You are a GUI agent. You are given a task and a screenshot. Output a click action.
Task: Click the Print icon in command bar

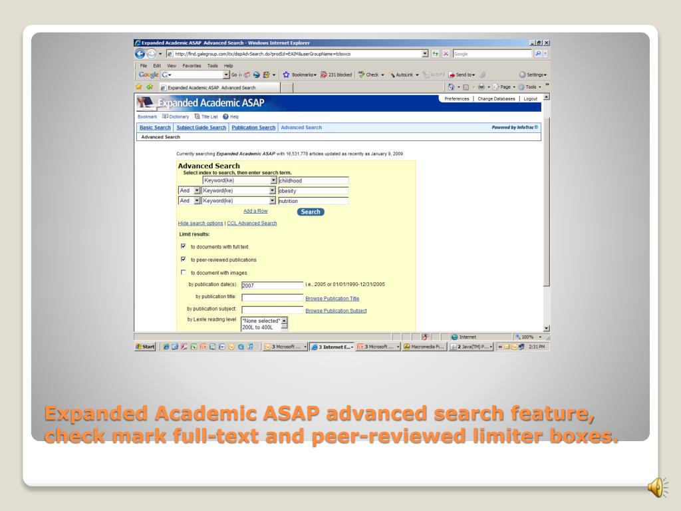(481, 87)
